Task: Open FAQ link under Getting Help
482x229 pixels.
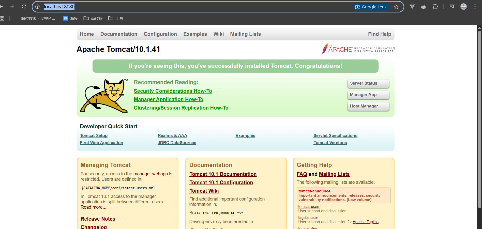Action: [x=302, y=174]
